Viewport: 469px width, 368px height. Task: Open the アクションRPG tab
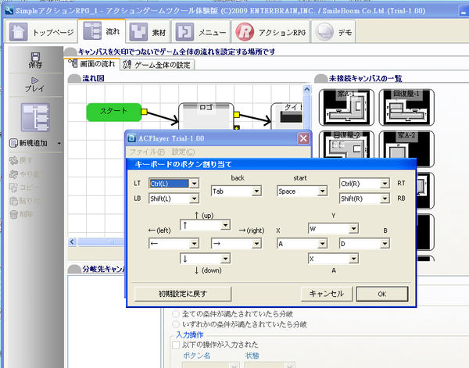(270, 32)
